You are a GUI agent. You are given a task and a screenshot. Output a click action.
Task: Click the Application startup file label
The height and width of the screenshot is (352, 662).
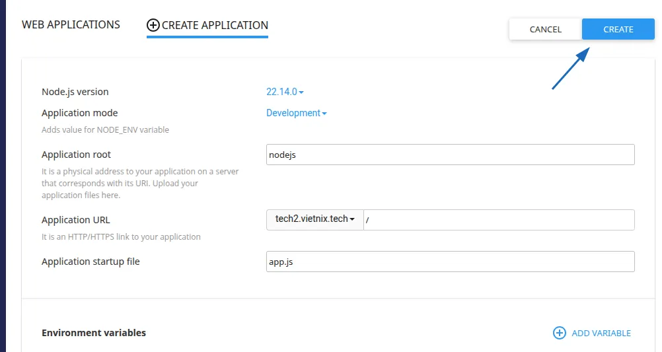91,262
